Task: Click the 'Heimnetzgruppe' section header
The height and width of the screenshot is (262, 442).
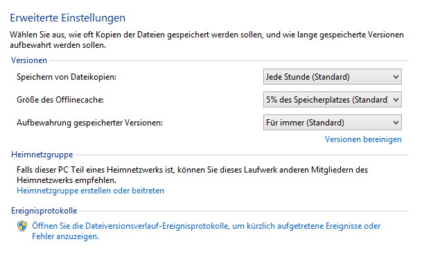Action: click(42, 155)
